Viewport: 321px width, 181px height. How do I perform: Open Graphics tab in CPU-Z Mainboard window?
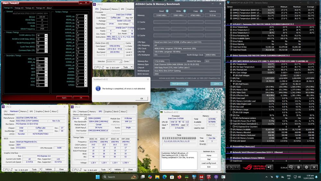[x=39, y=111]
